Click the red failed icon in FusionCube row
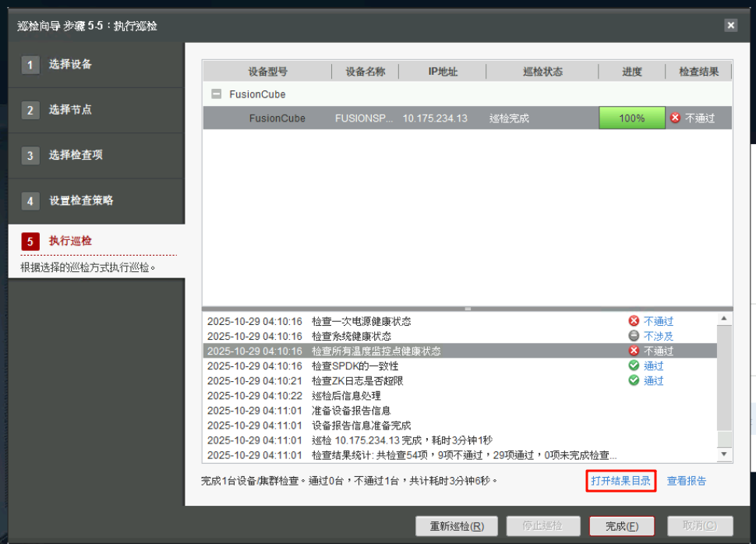 (x=675, y=118)
